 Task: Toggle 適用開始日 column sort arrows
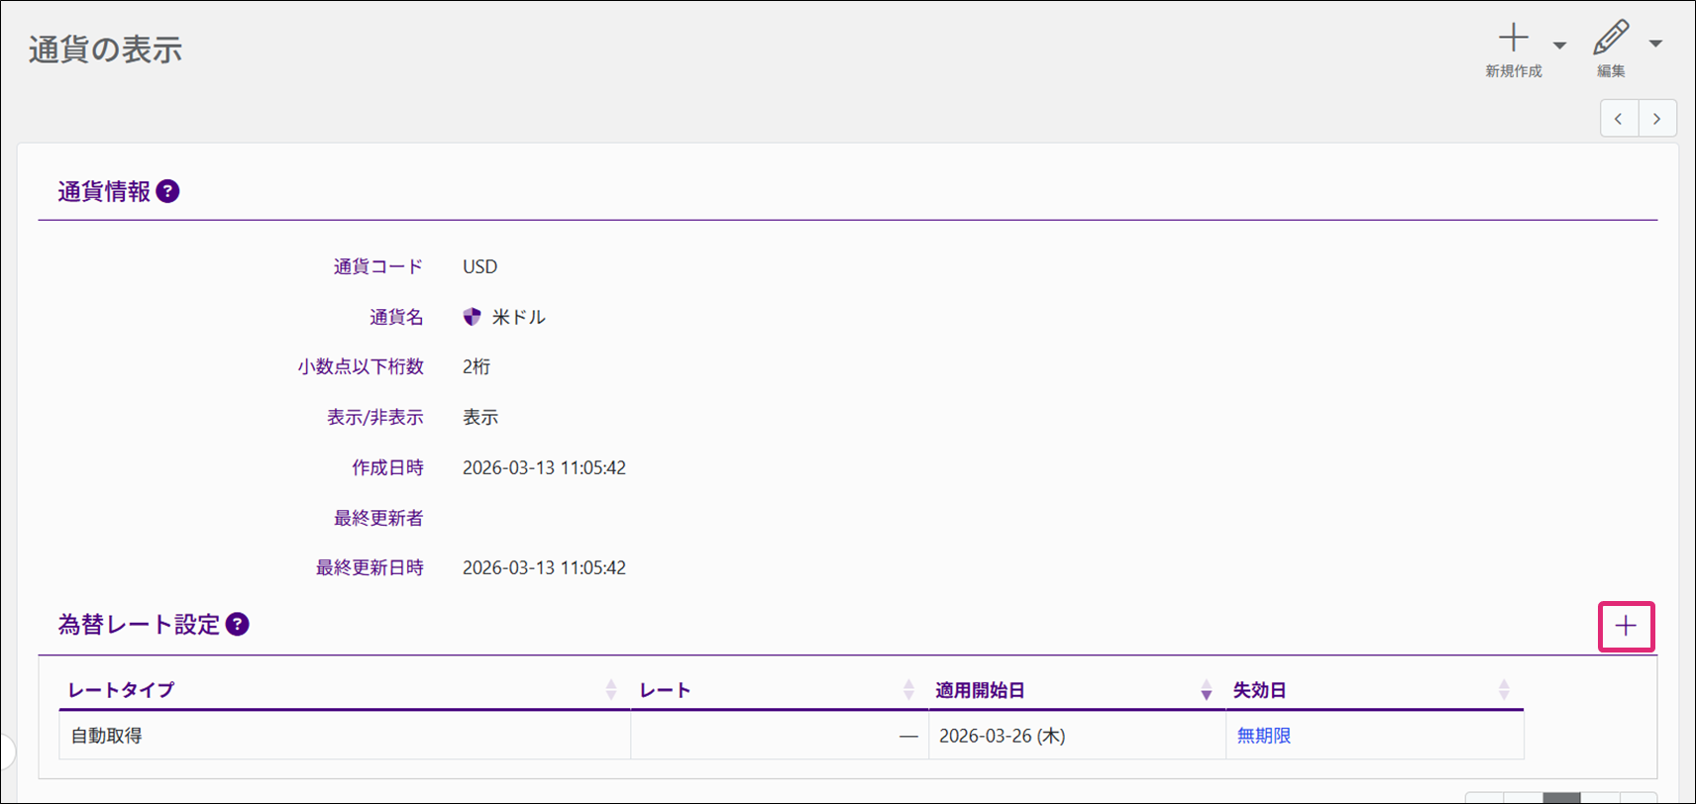1206,690
